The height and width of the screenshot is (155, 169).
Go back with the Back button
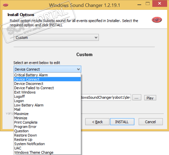(x=97, y=122)
